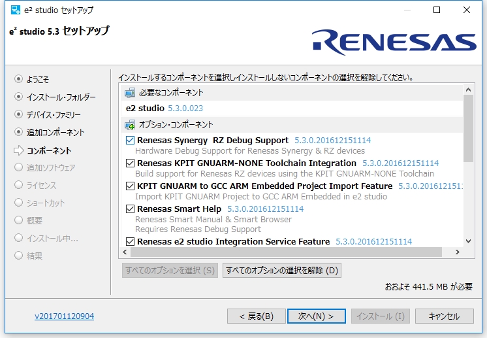Click すべてのオプションを選択 (S) button
The width and height of the screenshot is (487, 338).
(x=170, y=270)
